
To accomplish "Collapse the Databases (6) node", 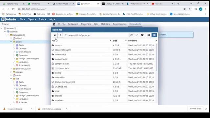I will tap(8, 35).
